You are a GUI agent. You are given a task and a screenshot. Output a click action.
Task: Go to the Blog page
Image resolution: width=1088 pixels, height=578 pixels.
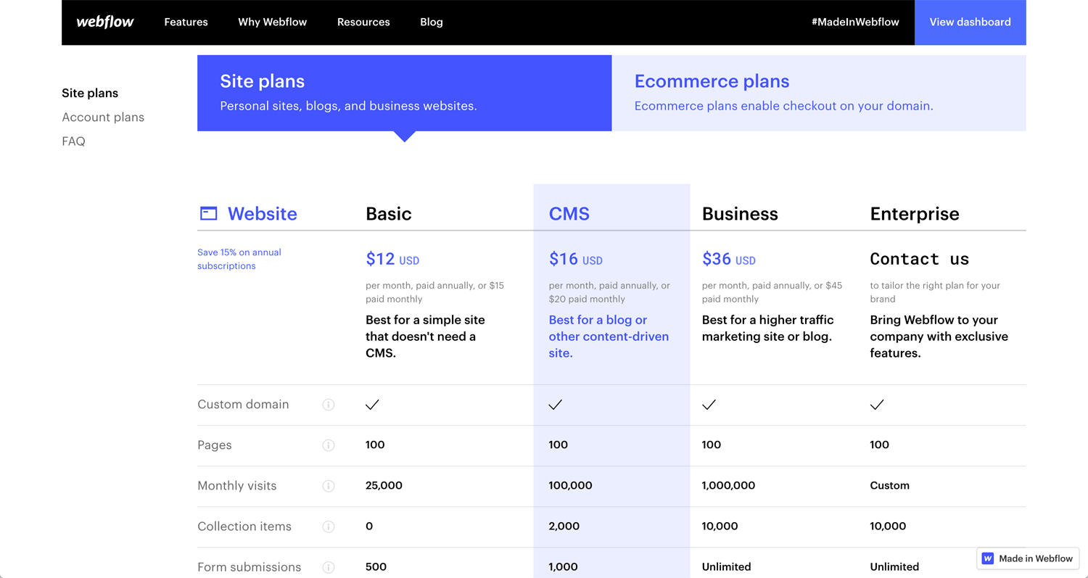432,22
